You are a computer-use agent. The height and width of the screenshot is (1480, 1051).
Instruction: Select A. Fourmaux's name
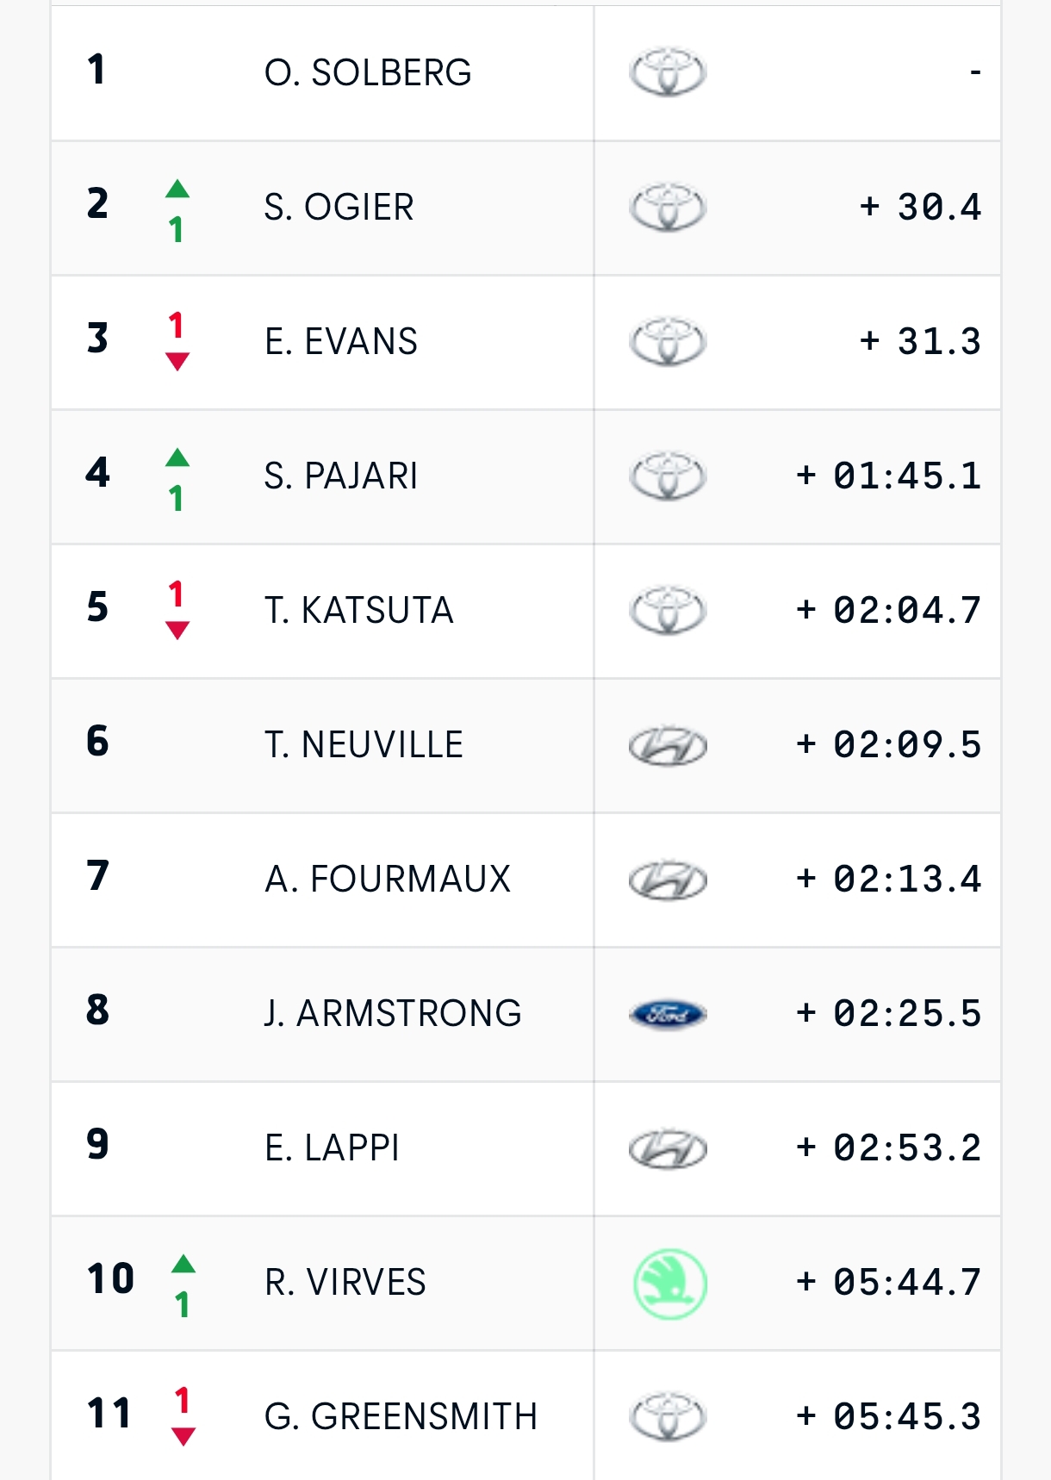tap(388, 880)
